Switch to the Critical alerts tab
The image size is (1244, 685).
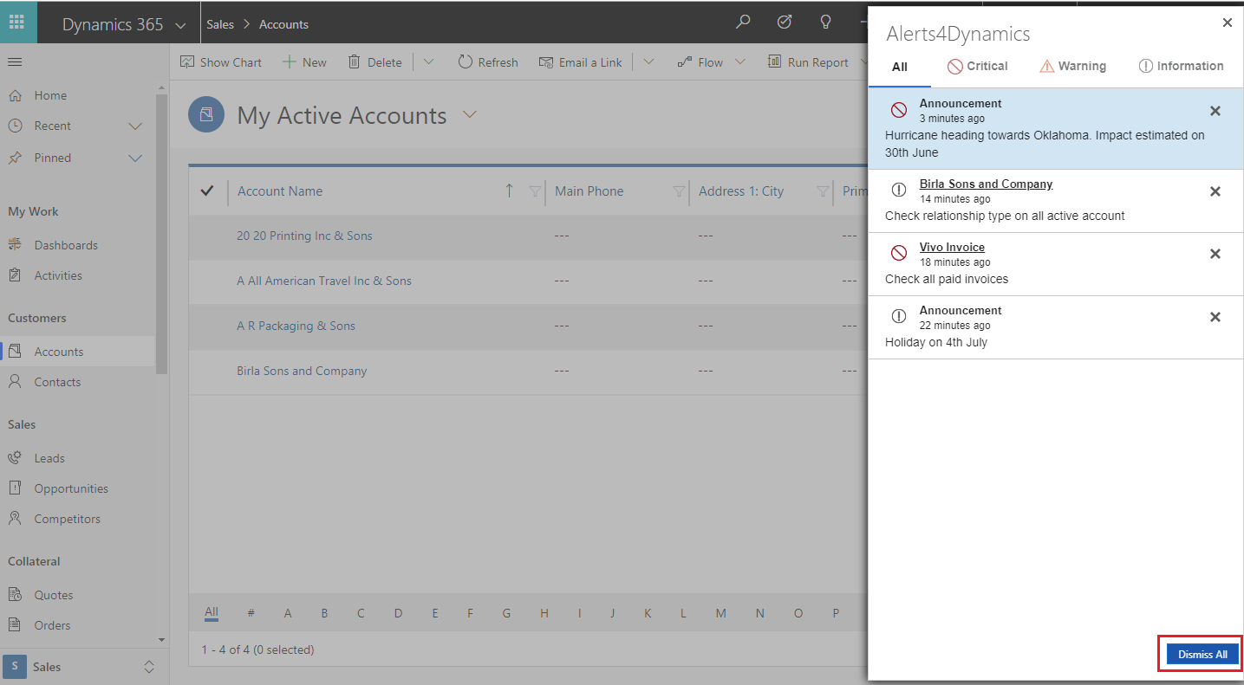(x=977, y=66)
